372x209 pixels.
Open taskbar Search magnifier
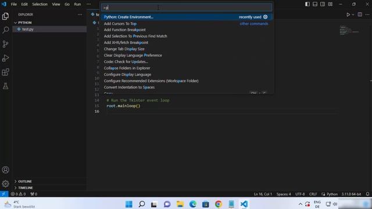142,204
